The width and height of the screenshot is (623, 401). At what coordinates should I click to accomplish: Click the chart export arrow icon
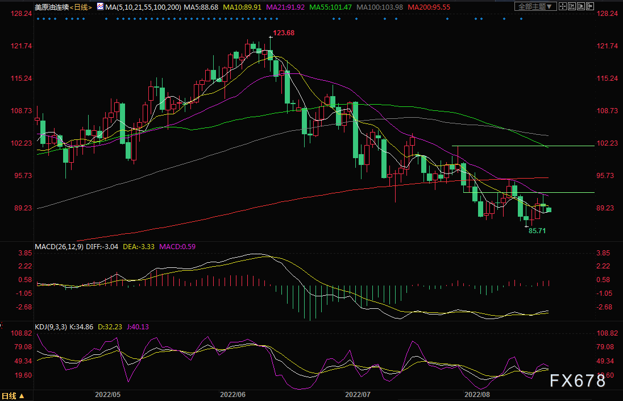tap(590, 6)
